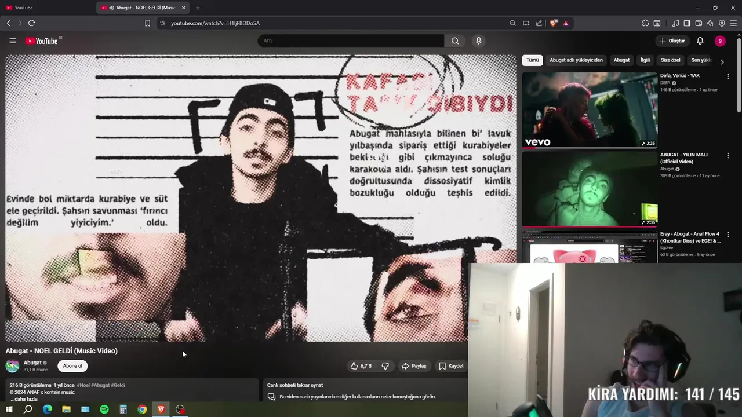Open Brave Shields lion icon

(554, 23)
